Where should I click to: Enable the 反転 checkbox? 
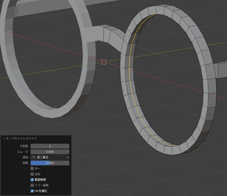[32, 174]
